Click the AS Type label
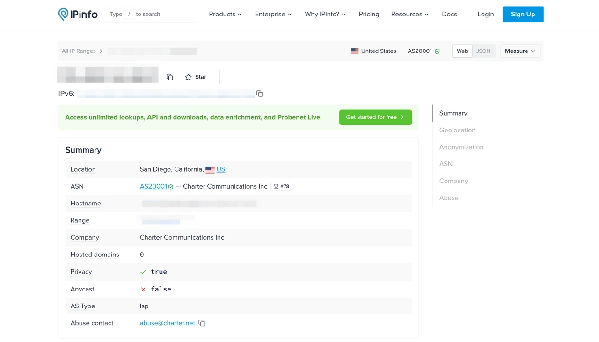 click(x=83, y=306)
